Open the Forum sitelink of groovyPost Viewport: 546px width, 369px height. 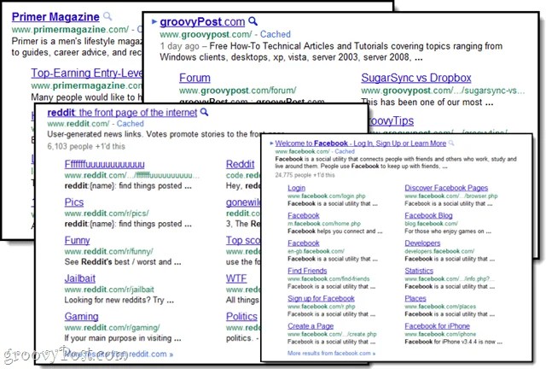point(195,78)
